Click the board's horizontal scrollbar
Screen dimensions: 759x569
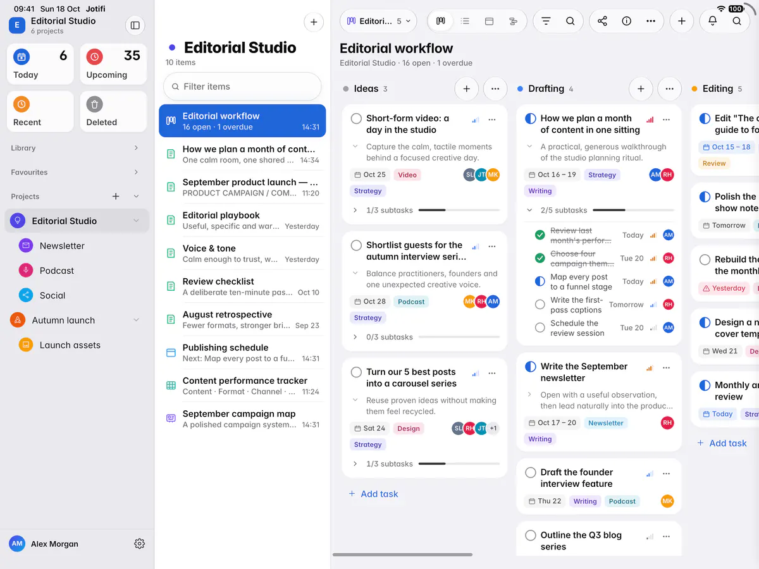[x=402, y=554]
